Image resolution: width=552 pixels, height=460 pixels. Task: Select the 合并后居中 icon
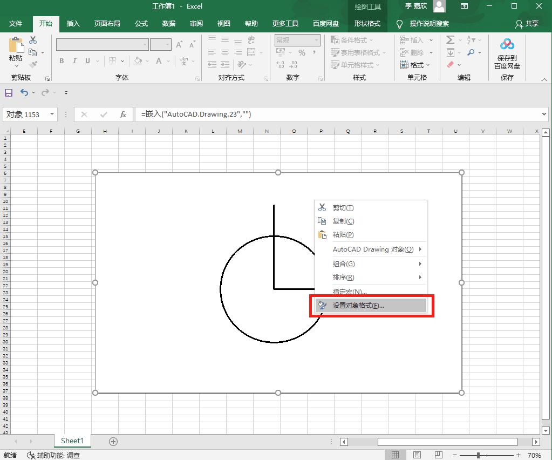coord(251,52)
